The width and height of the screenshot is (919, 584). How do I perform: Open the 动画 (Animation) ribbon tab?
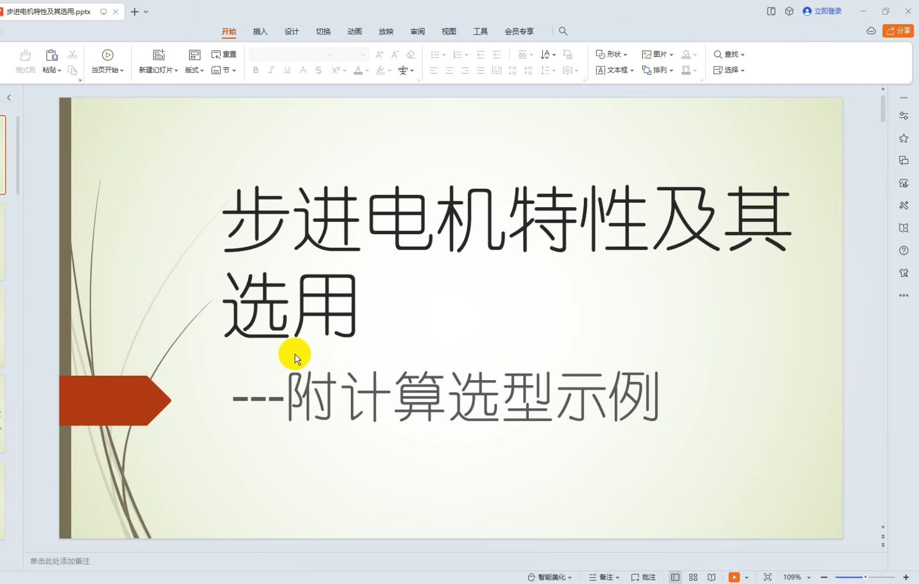(x=355, y=31)
